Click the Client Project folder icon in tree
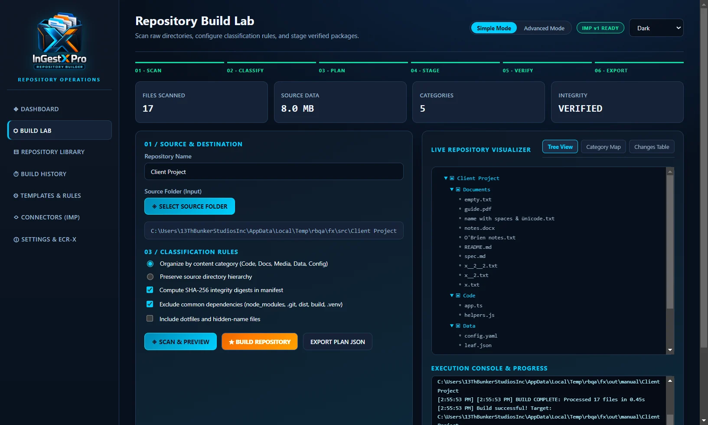 coord(452,178)
